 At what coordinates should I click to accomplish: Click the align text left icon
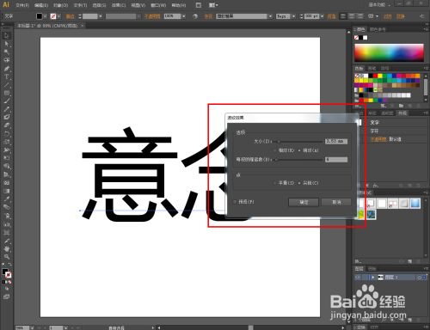343,16
